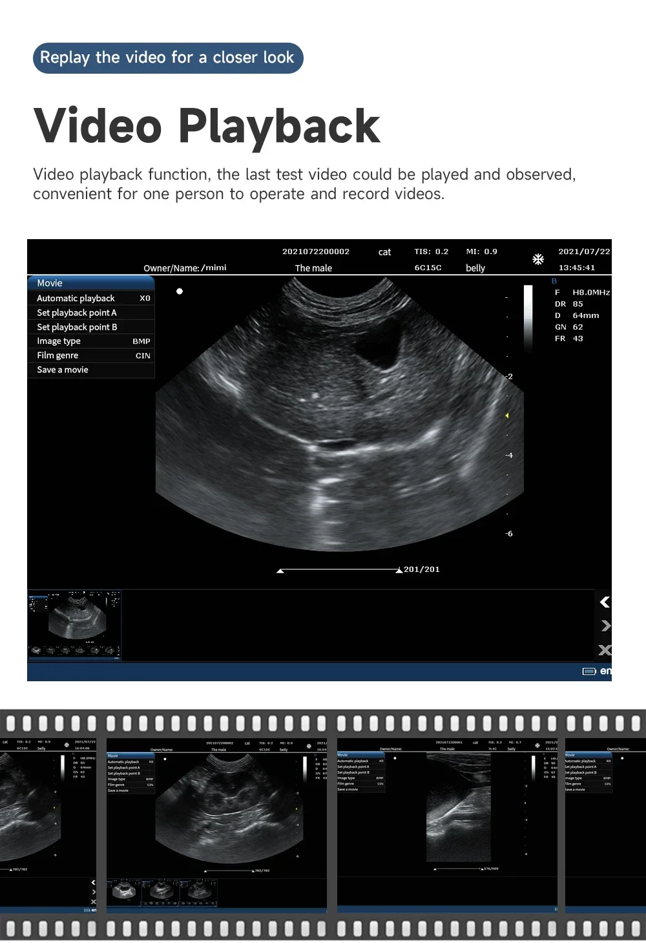Go to next thumbnail with right chevron
646x943 pixels.
[605, 626]
